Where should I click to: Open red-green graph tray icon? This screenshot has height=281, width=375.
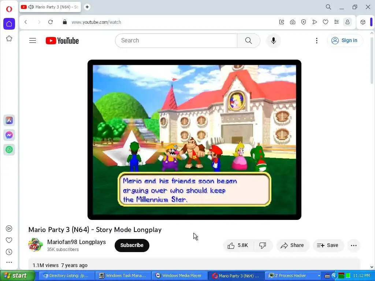[x=341, y=276]
